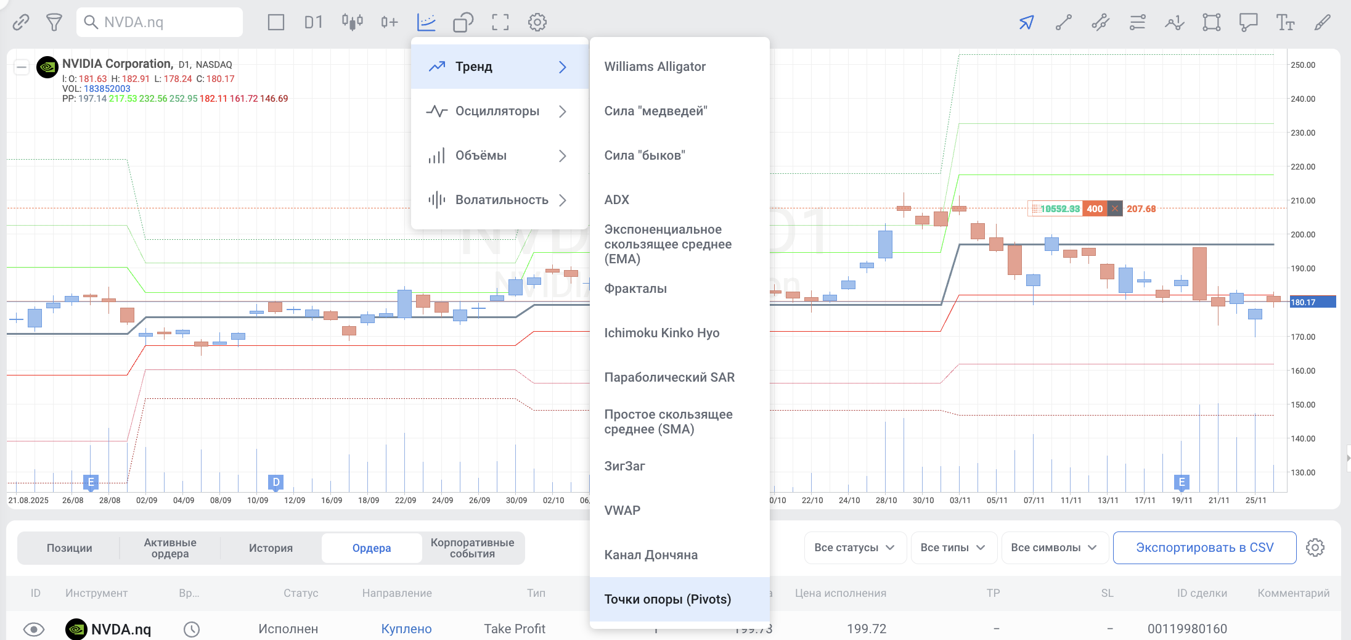Open the Все типы filter dropdown
Image resolution: width=1351 pixels, height=640 pixels.
tap(953, 548)
